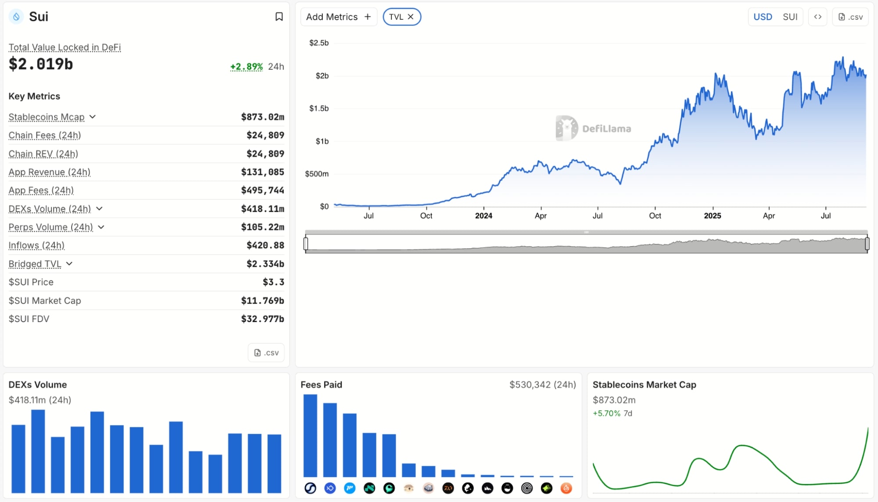Switch chart denomination to SUI

[x=790, y=17]
